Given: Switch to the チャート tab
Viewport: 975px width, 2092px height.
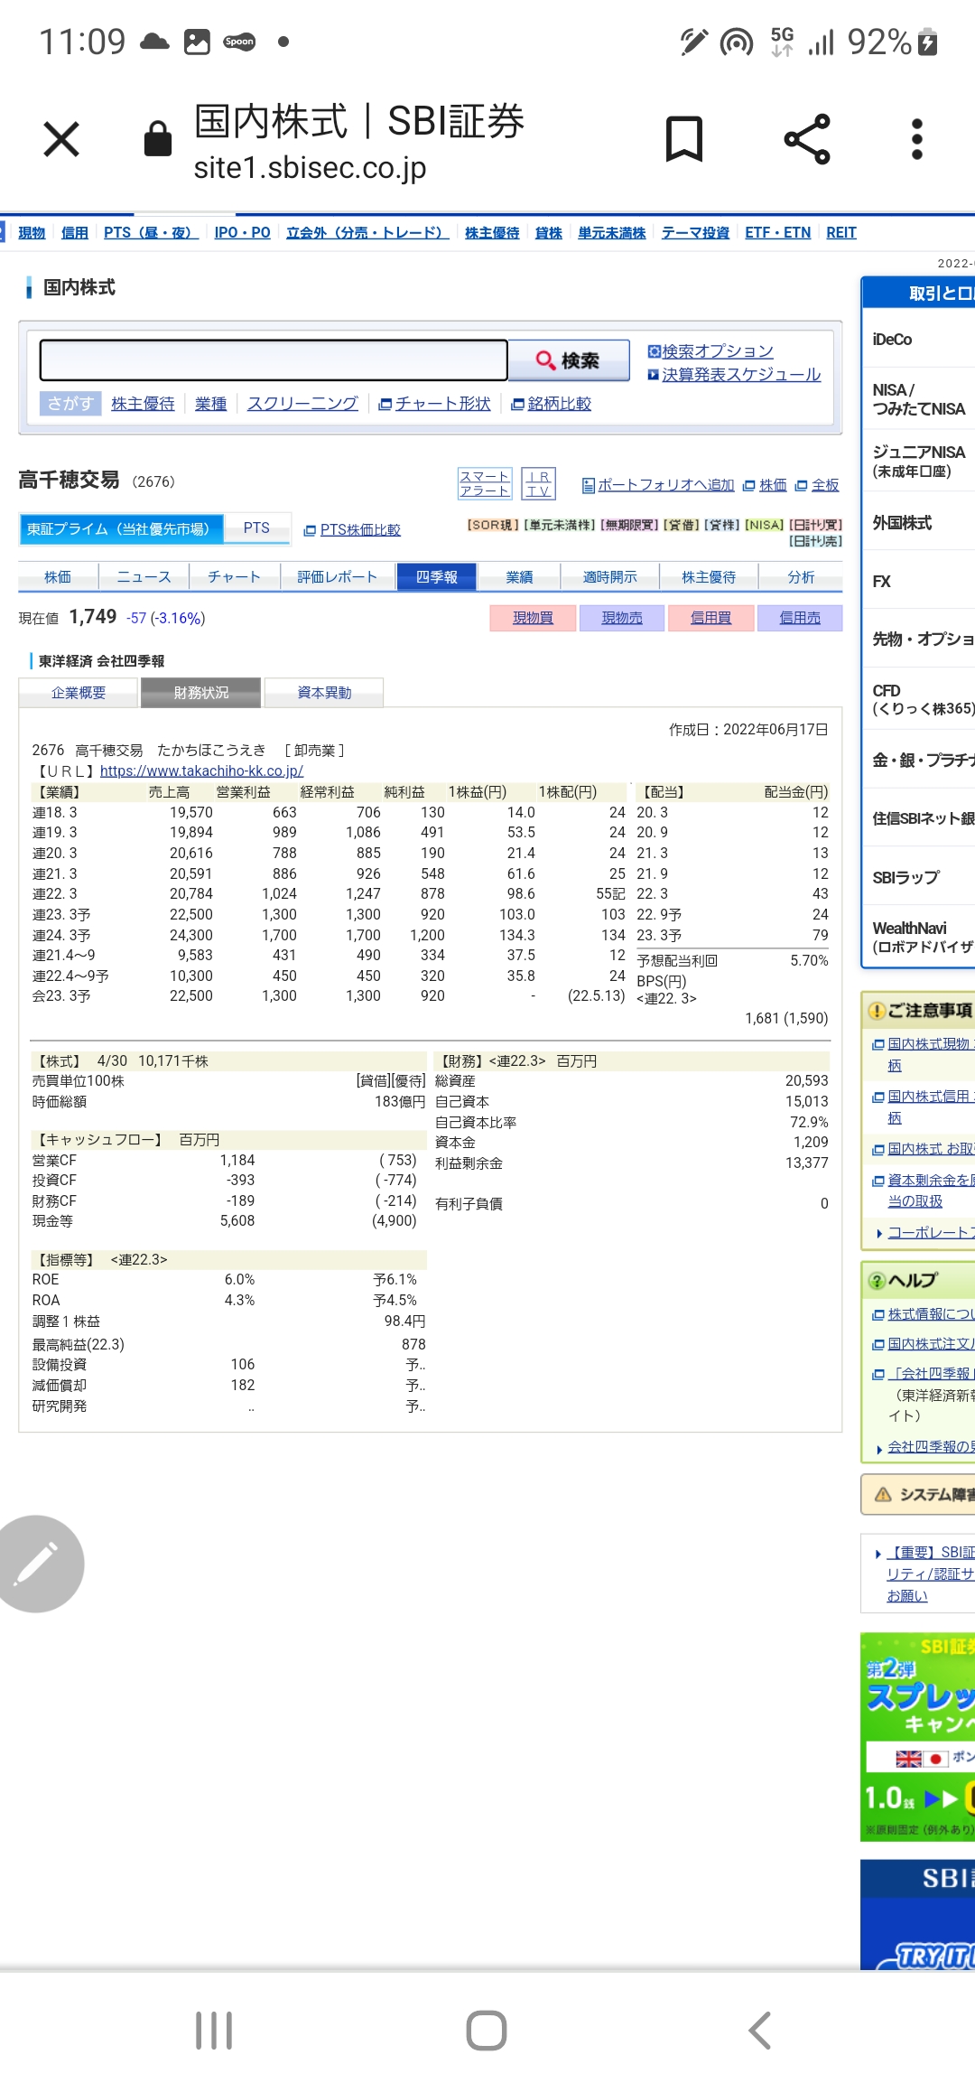Looking at the screenshot, I should click(235, 577).
